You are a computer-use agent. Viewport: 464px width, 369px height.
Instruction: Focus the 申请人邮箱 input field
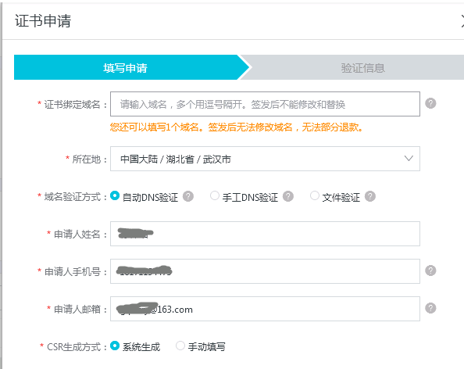point(265,309)
